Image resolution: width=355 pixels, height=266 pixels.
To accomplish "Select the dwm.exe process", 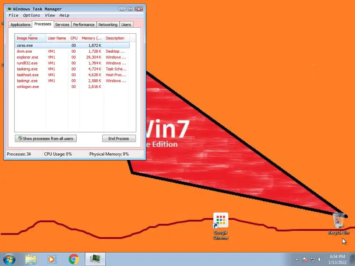I will pos(72,51).
